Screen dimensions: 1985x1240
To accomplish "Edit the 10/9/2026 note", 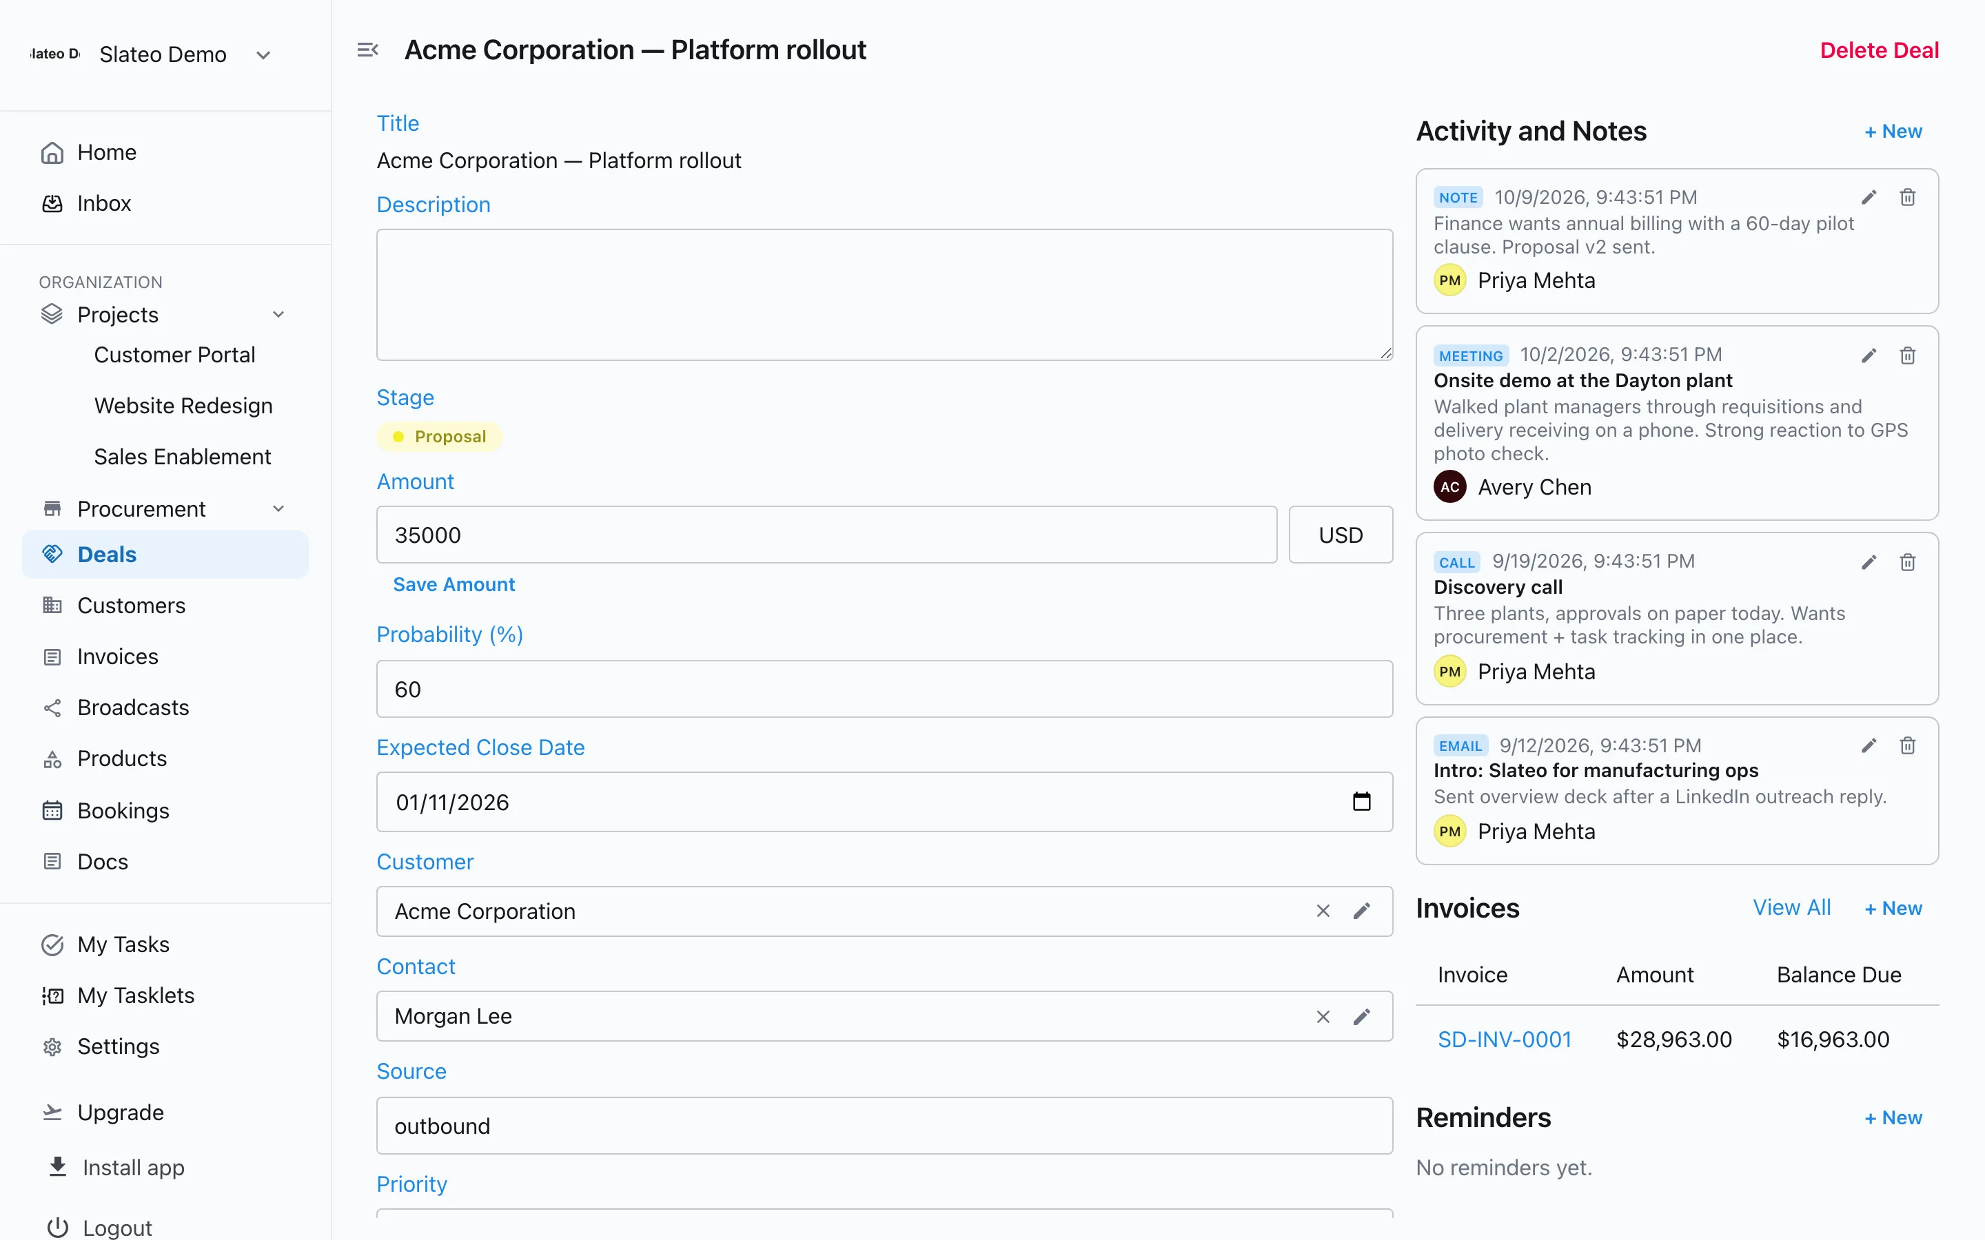I will (x=1869, y=197).
